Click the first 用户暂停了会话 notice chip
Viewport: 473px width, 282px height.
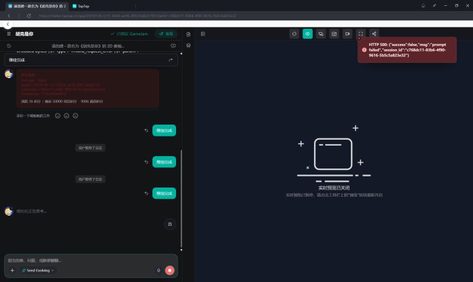tap(90, 148)
